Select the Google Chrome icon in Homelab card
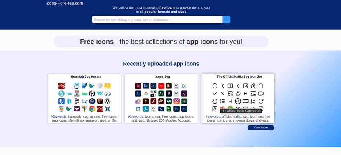Viewport: 341px width, 155px height. click(x=92, y=109)
